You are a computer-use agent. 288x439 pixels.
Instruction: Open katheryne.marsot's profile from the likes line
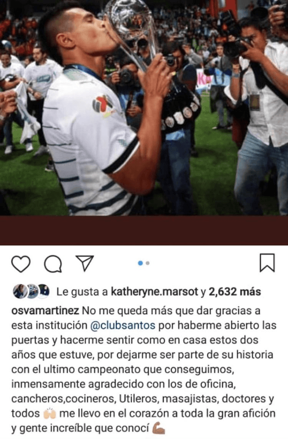tap(155, 292)
